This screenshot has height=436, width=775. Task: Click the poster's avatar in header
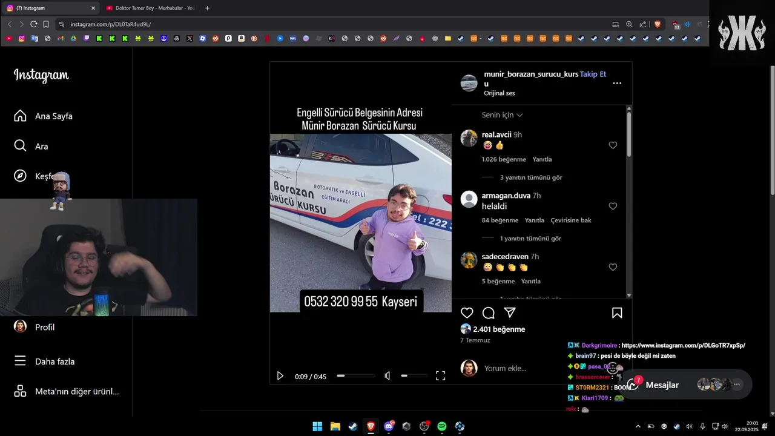[x=469, y=83]
